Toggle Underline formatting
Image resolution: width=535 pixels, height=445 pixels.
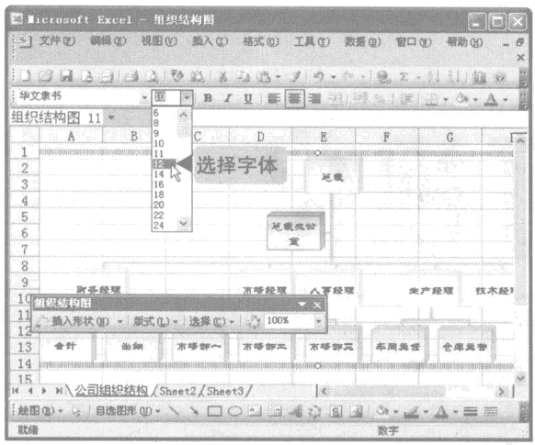[x=248, y=98]
